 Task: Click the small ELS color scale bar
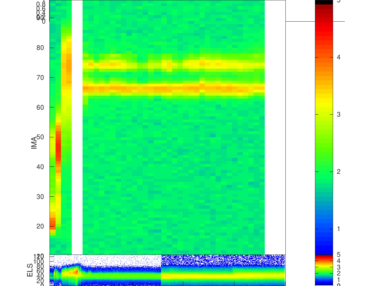point(324,270)
